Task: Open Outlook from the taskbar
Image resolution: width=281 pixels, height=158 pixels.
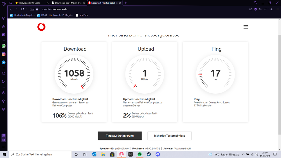Action: tap(94, 154)
